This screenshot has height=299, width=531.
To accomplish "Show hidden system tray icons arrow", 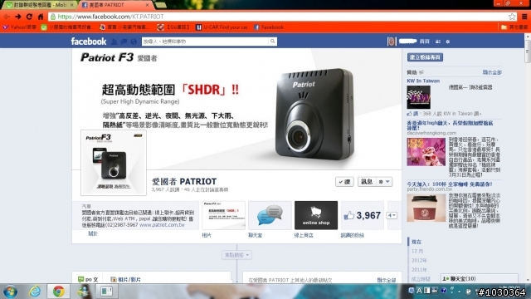I will [459, 292].
